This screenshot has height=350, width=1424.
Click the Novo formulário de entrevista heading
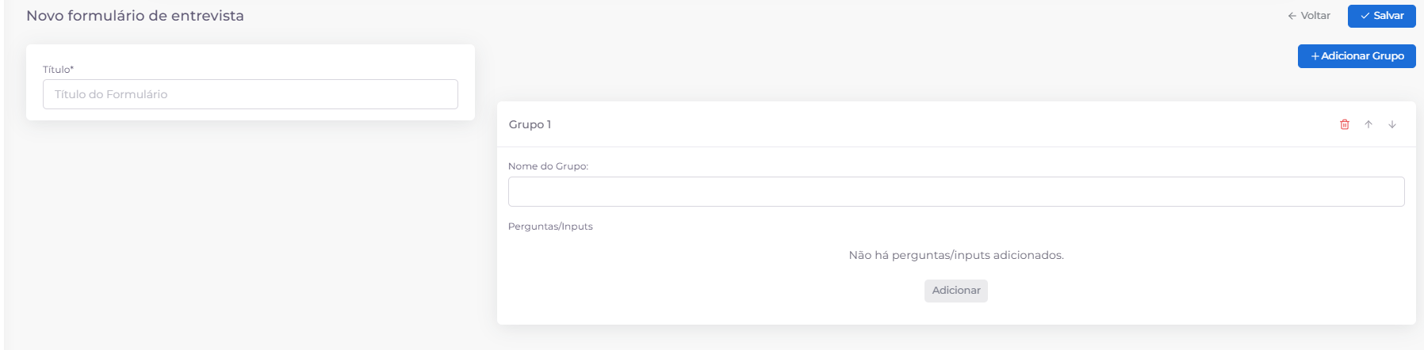[x=135, y=16]
